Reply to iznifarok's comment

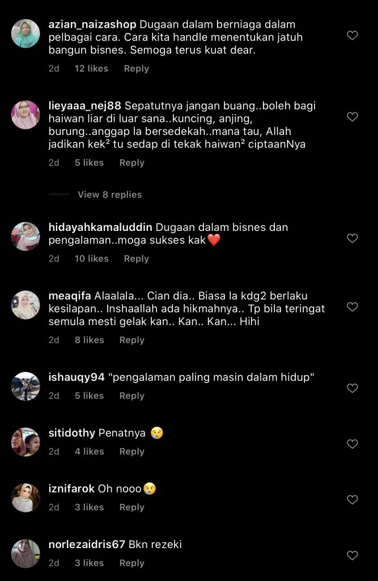pyautogui.click(x=132, y=507)
